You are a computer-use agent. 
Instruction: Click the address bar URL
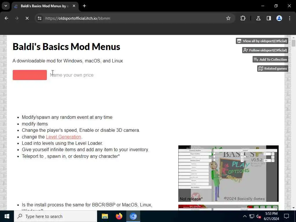(x=77, y=18)
